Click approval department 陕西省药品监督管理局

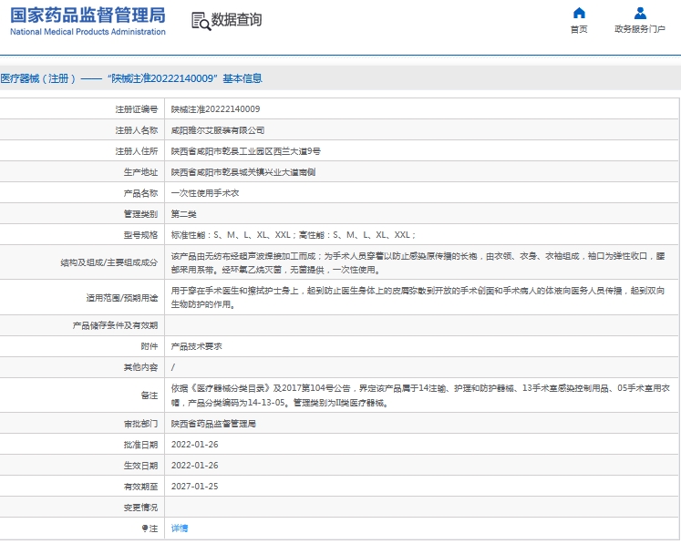(213, 424)
